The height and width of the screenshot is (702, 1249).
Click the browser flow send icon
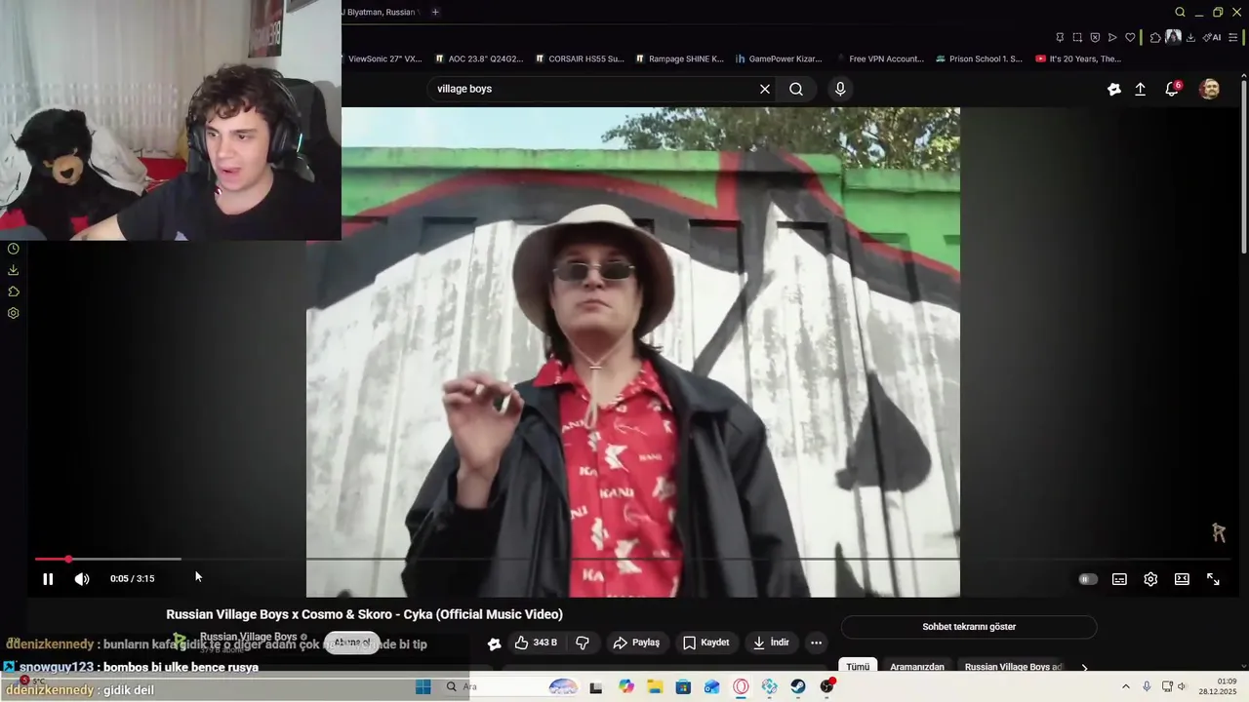tap(1112, 37)
